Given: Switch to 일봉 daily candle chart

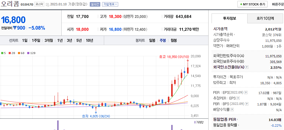Looking at the screenshot, I should [152, 41].
